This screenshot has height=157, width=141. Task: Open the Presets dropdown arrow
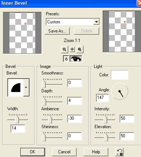click(97, 22)
